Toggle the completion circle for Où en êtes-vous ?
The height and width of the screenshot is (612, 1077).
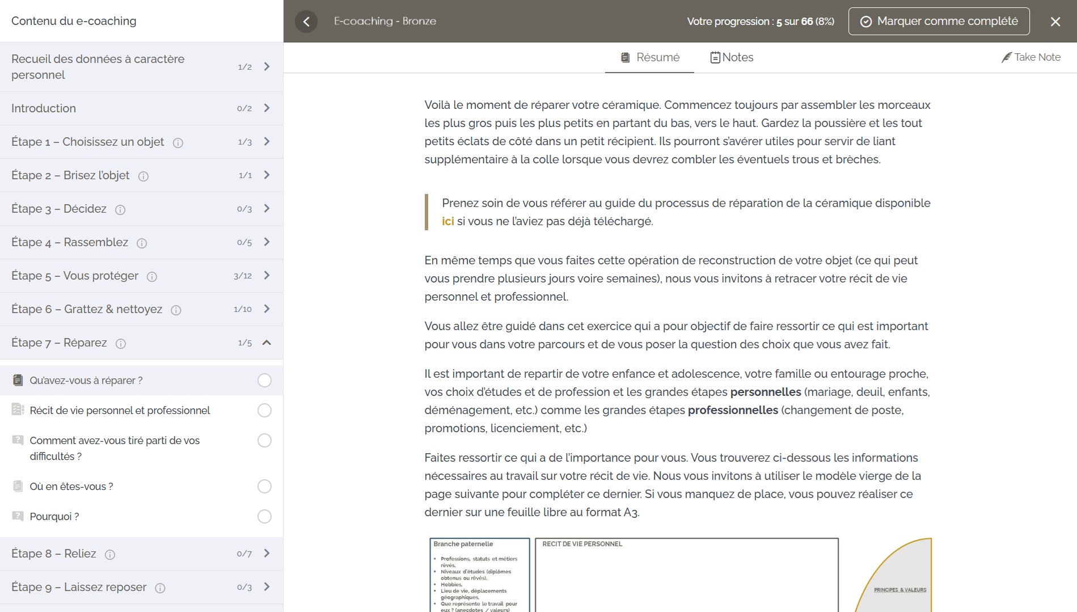pyautogui.click(x=264, y=487)
